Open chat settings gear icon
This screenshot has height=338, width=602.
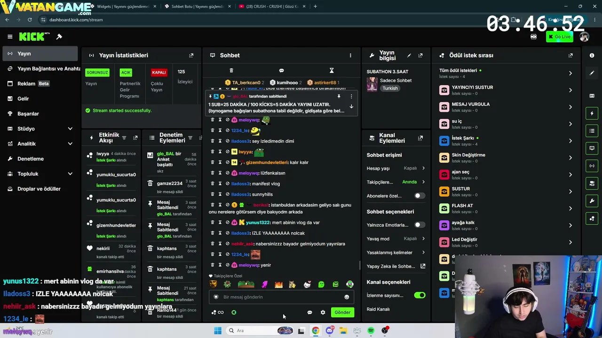(323, 312)
